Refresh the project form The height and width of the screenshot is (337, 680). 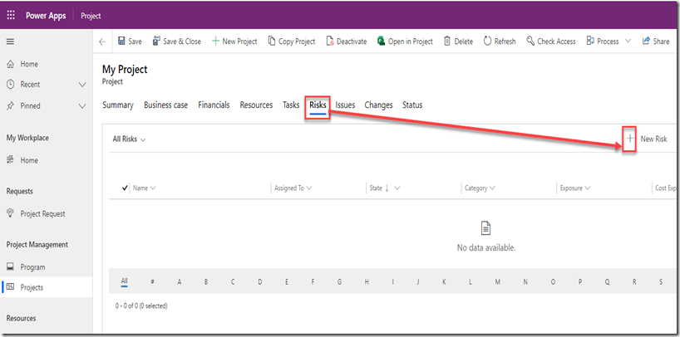[487, 42]
